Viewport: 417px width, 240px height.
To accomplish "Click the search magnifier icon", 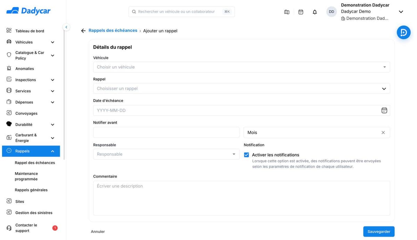I will (x=134, y=11).
